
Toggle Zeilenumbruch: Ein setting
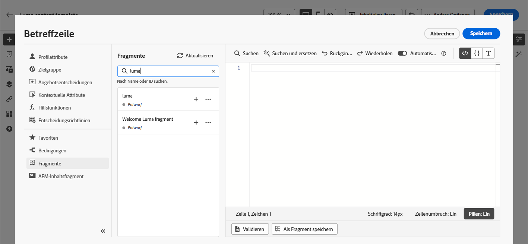[436, 214]
